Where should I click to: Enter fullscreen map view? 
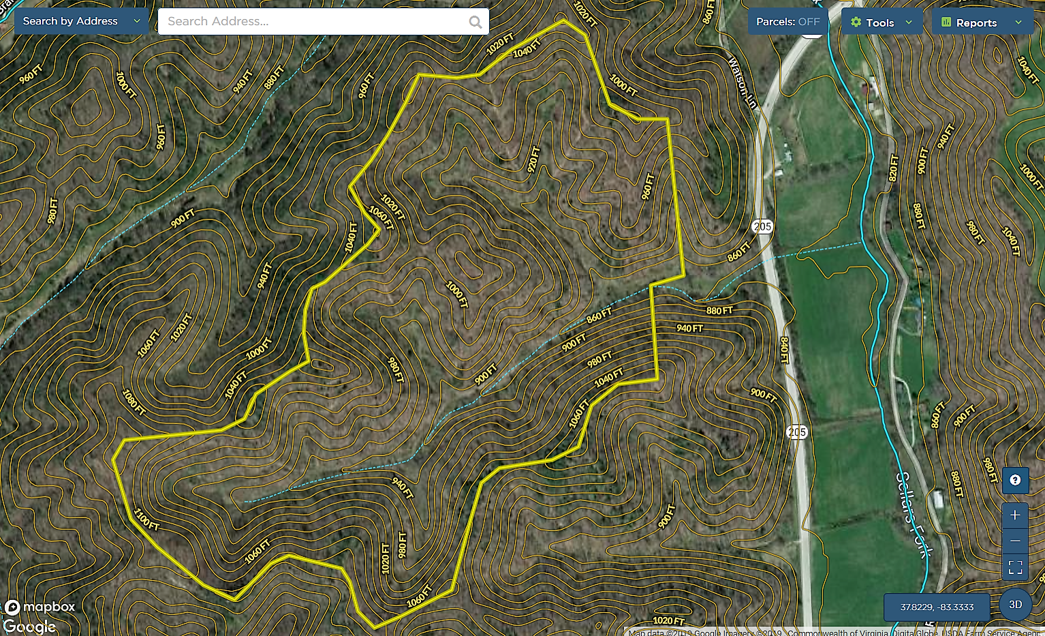coord(1015,567)
